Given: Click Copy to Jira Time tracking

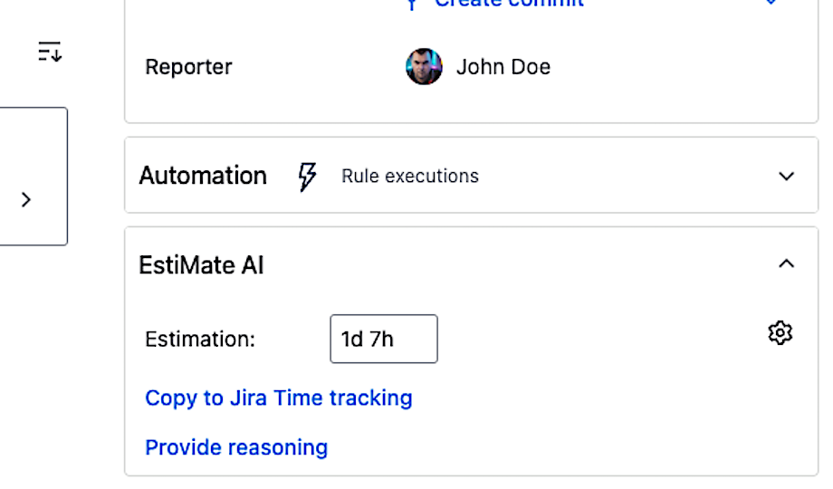Looking at the screenshot, I should (x=279, y=398).
